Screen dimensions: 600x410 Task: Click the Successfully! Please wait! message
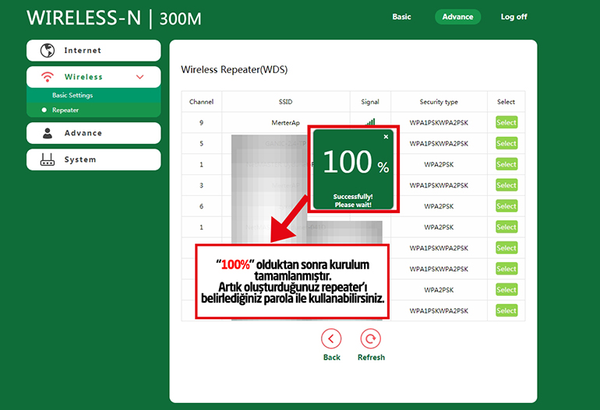(353, 201)
